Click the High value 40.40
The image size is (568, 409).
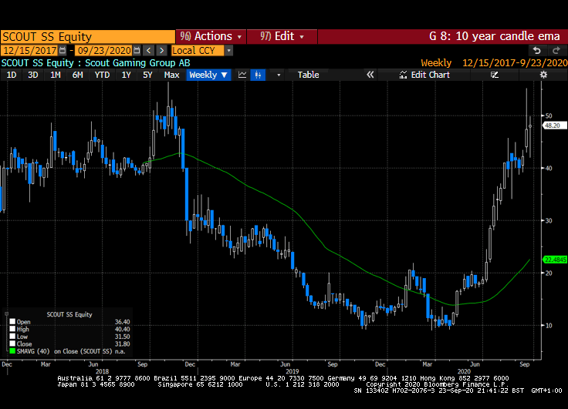(122, 329)
